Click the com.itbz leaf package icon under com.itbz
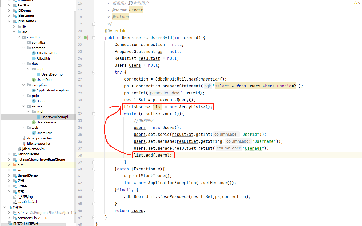 coord(29,43)
